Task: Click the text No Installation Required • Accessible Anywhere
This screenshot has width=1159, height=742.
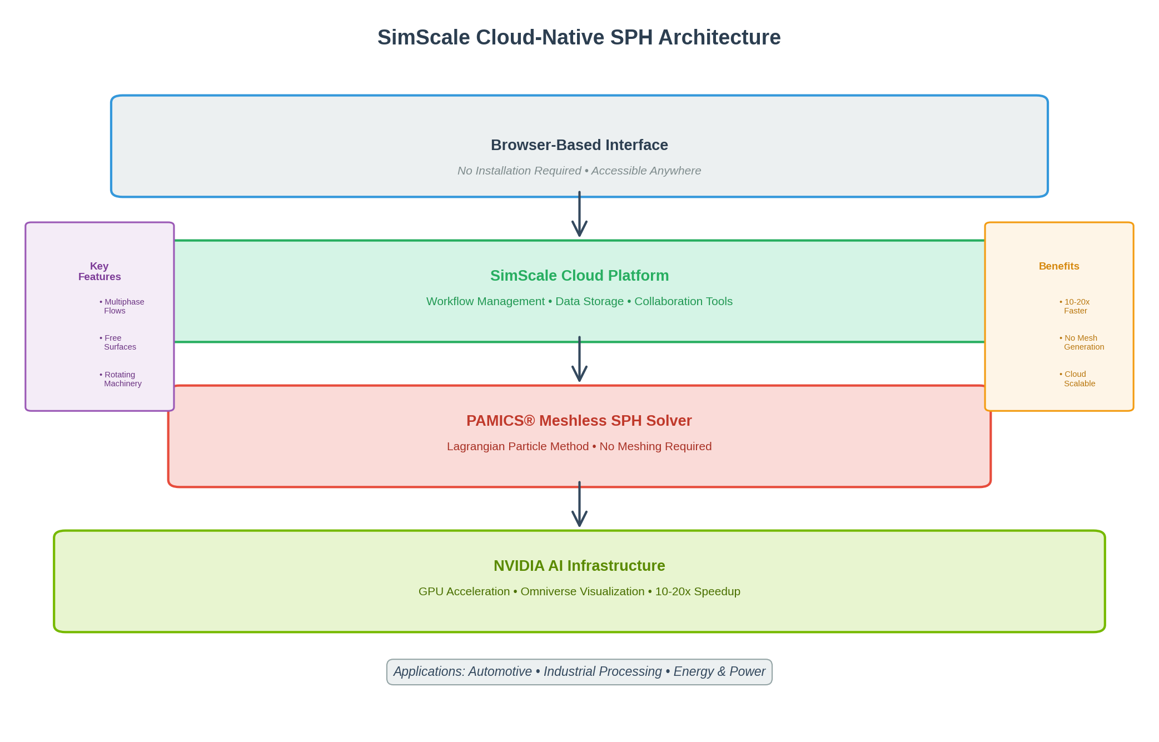Action: tap(579, 171)
